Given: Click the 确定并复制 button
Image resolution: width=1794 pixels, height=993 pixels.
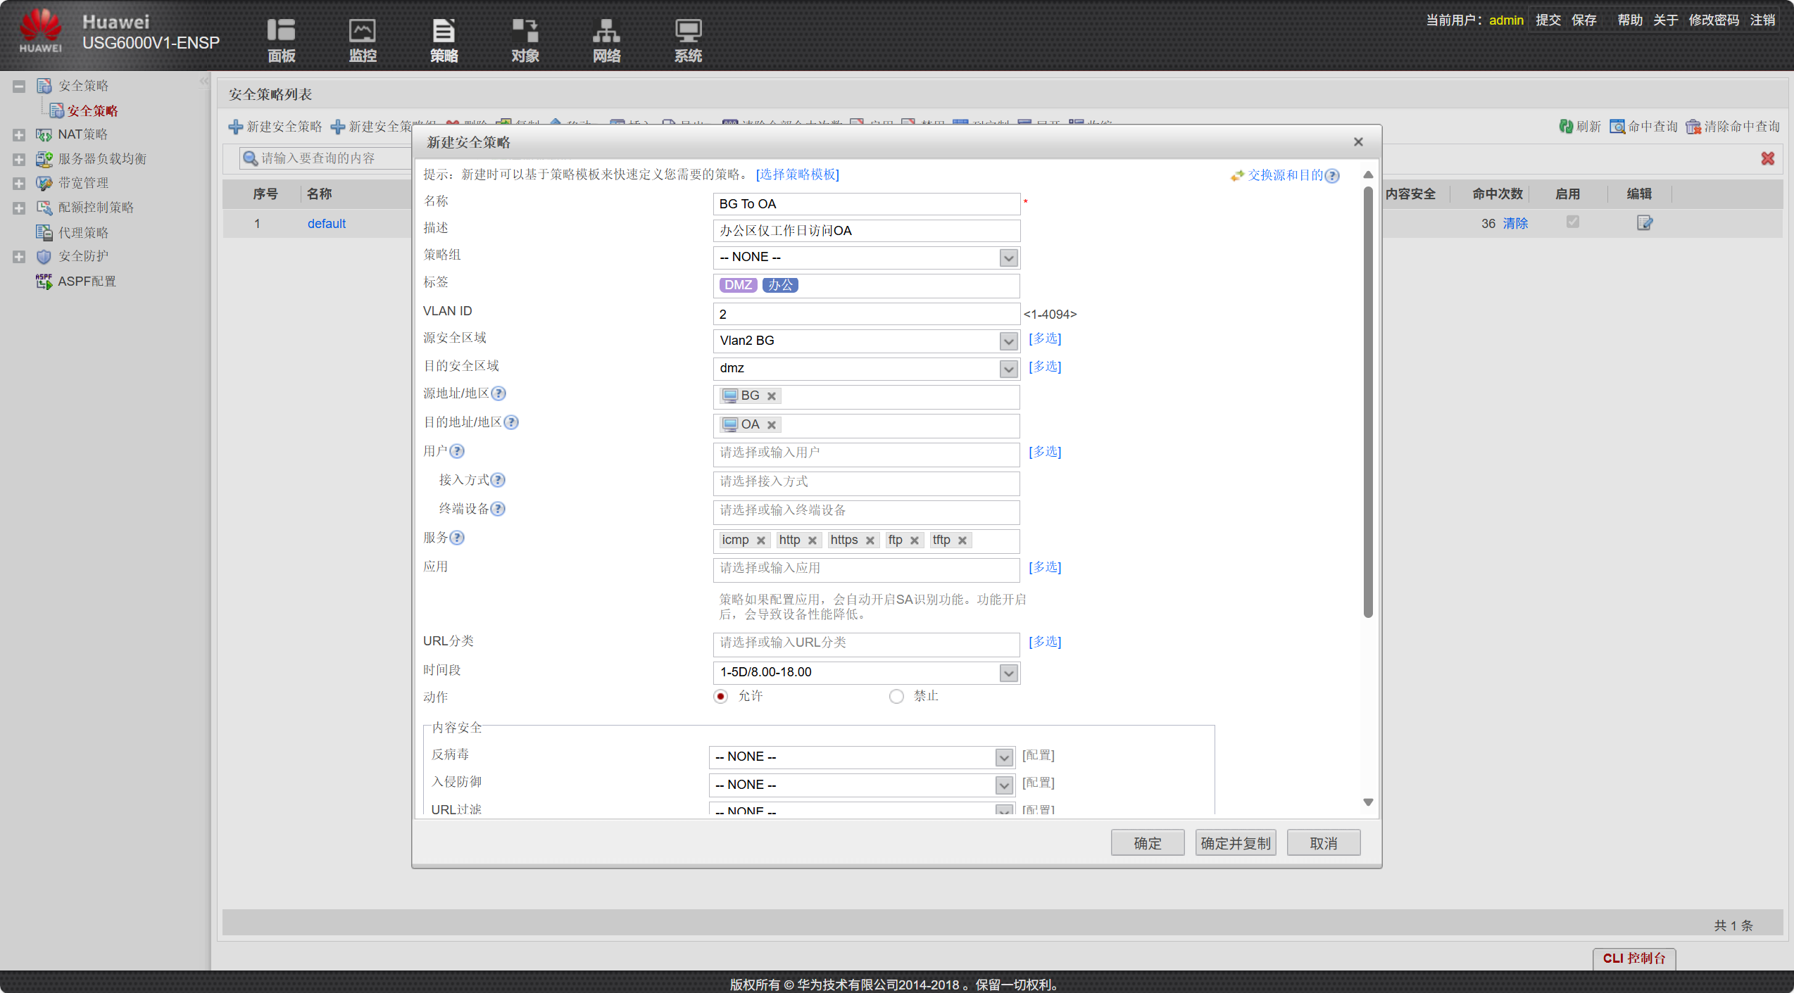Looking at the screenshot, I should point(1236,843).
